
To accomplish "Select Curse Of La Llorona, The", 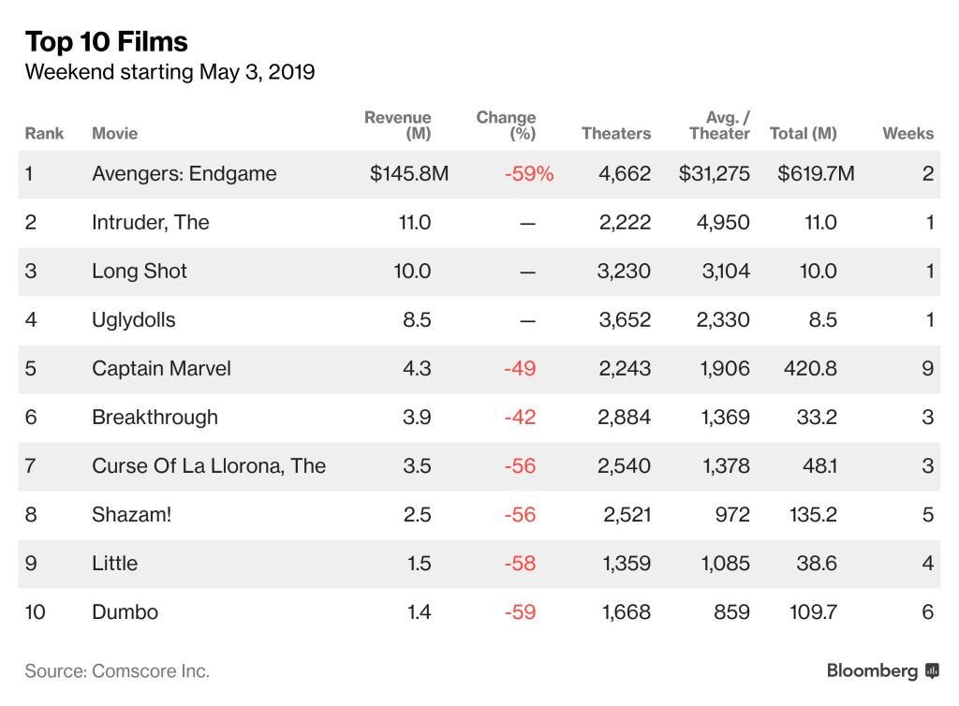I will click(x=209, y=466).
